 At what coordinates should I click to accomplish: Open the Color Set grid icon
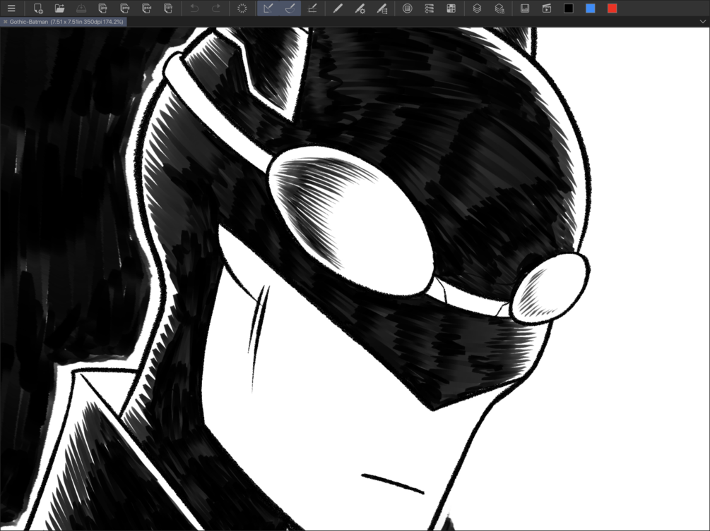[451, 8]
